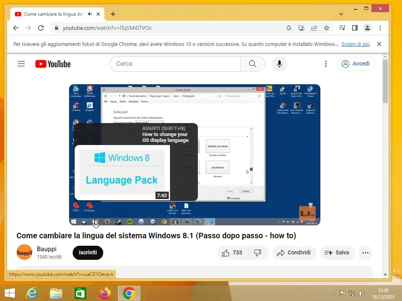
Task: Click the page scrollbar down arrow
Action: coord(385,275)
